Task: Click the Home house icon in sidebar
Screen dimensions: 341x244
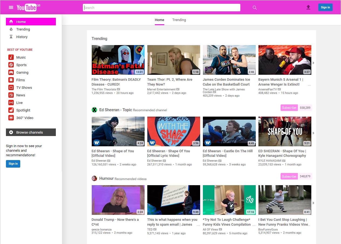Action: pos(11,22)
